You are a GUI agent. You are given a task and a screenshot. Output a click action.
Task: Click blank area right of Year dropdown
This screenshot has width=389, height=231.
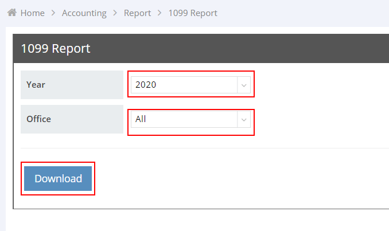(x=321, y=85)
